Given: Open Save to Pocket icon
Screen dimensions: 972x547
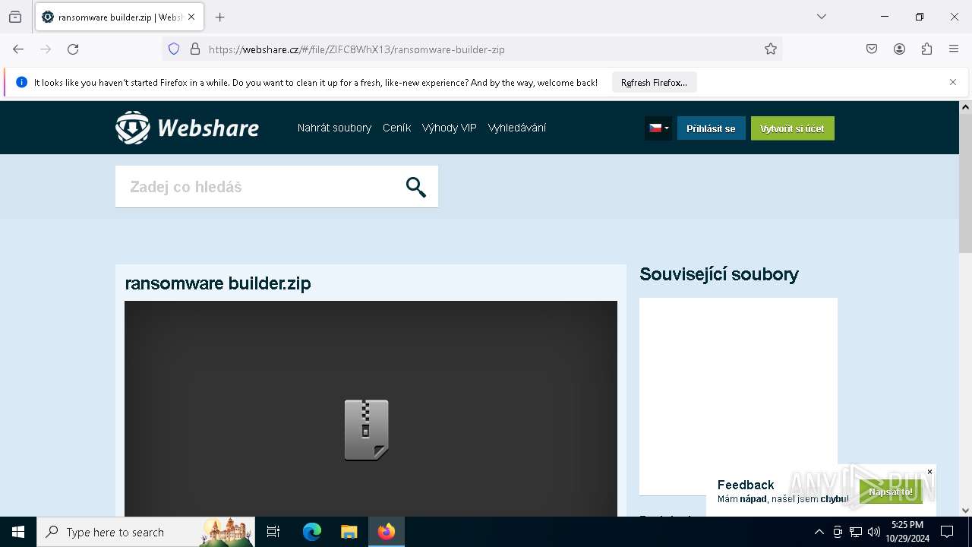Looking at the screenshot, I should click(x=872, y=49).
